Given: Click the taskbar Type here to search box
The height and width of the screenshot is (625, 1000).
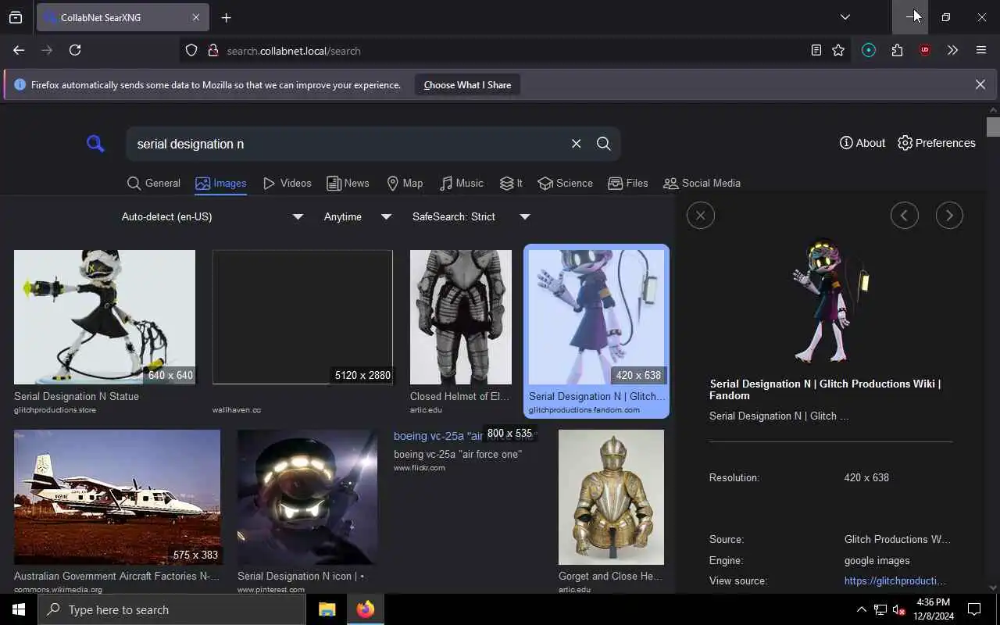Looking at the screenshot, I should [x=172, y=609].
